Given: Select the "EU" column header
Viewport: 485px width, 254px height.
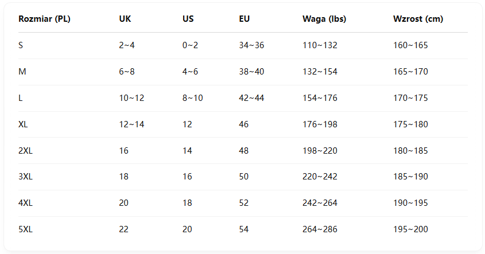Looking at the screenshot, I should [x=245, y=19].
